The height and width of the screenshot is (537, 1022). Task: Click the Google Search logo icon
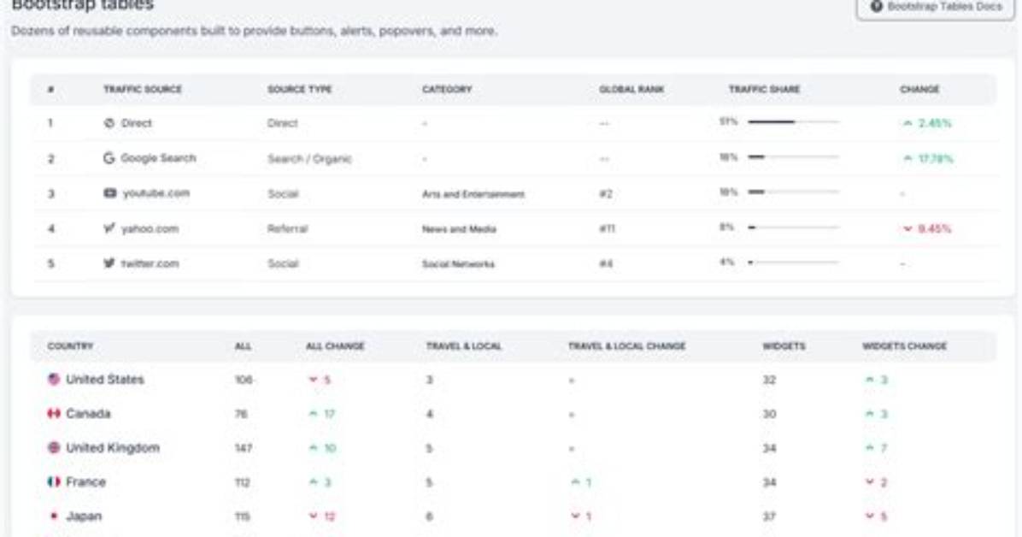109,158
